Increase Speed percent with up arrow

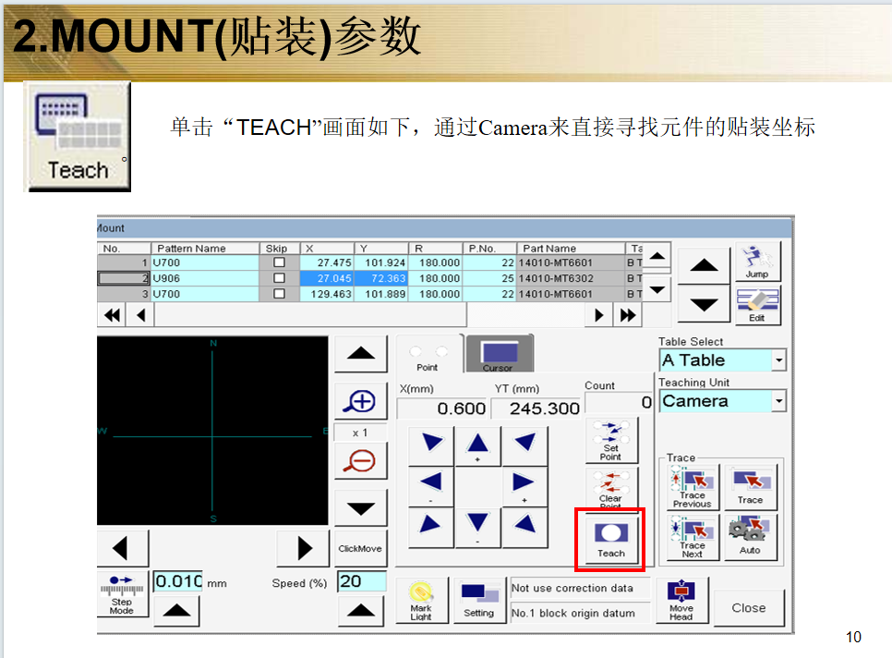pos(360,610)
